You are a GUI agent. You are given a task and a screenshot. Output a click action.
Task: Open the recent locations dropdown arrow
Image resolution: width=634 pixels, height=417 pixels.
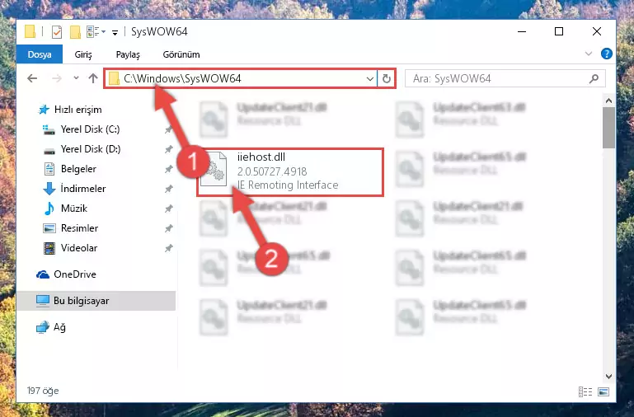[76, 78]
